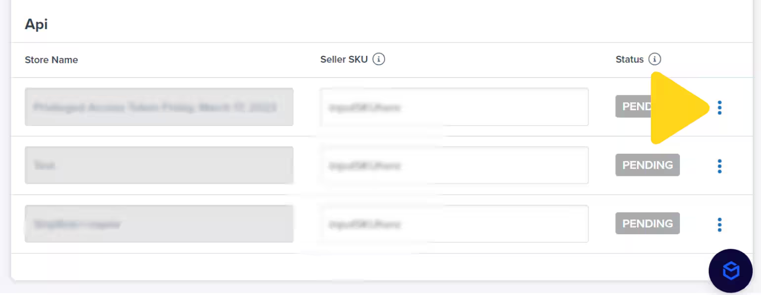Focus the Seller SKU field on the first row
This screenshot has width=761, height=295.
click(454, 107)
